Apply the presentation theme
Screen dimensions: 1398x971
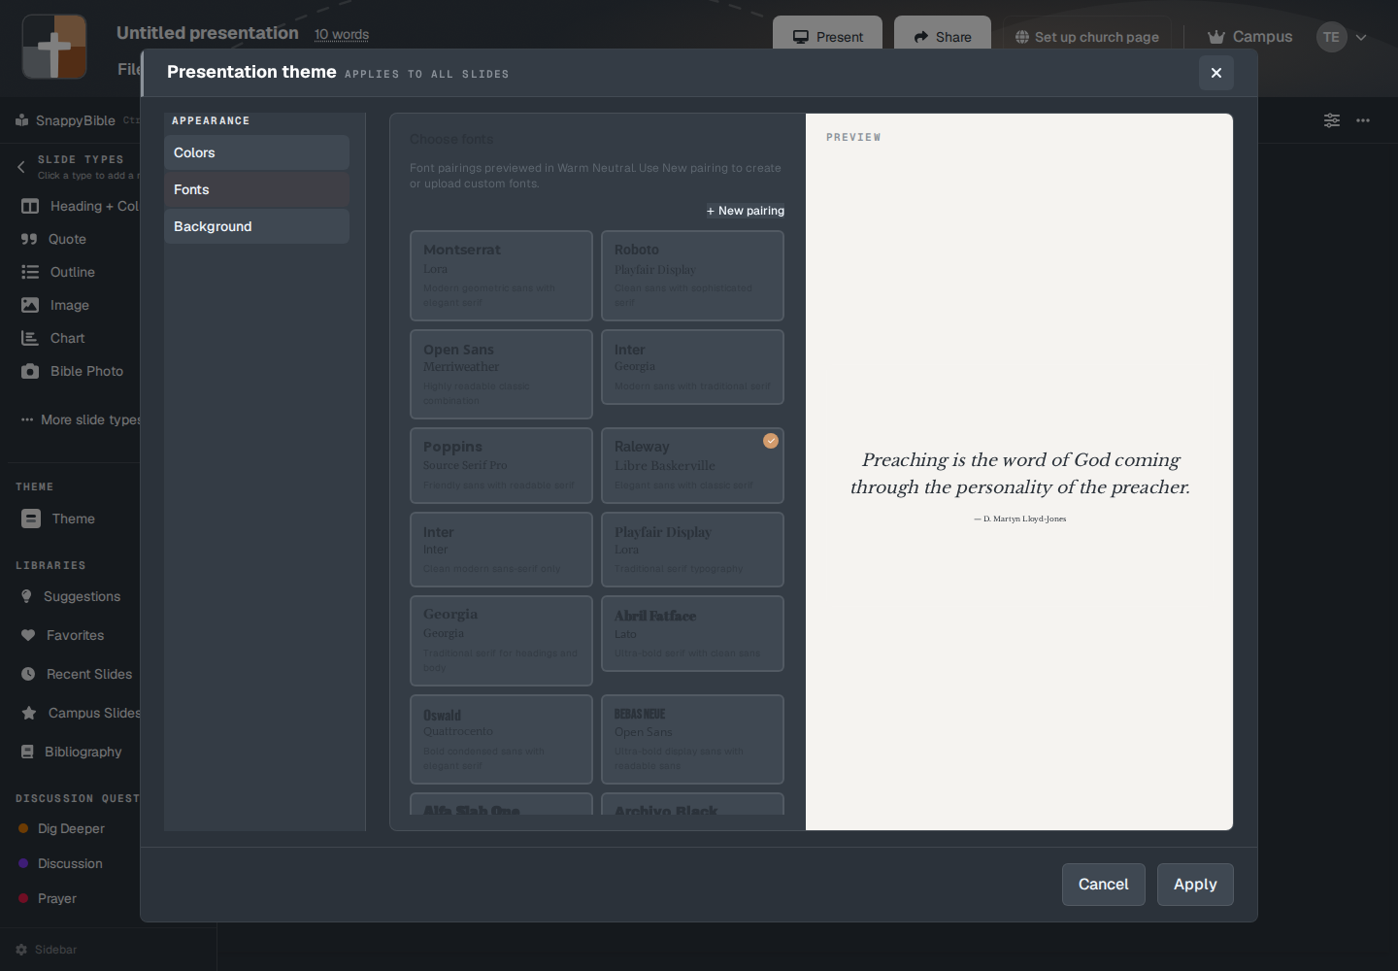pos(1195,885)
